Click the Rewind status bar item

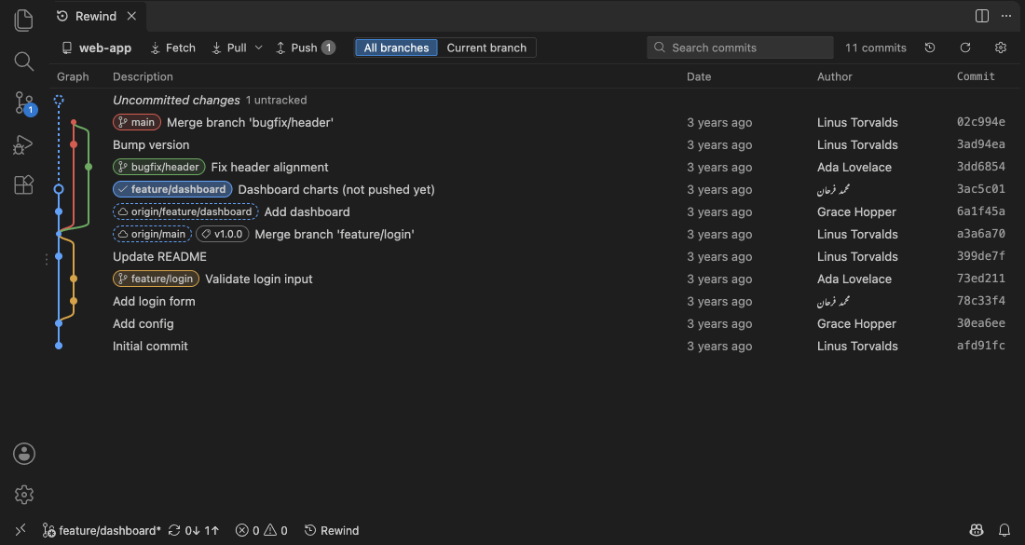tap(332, 530)
